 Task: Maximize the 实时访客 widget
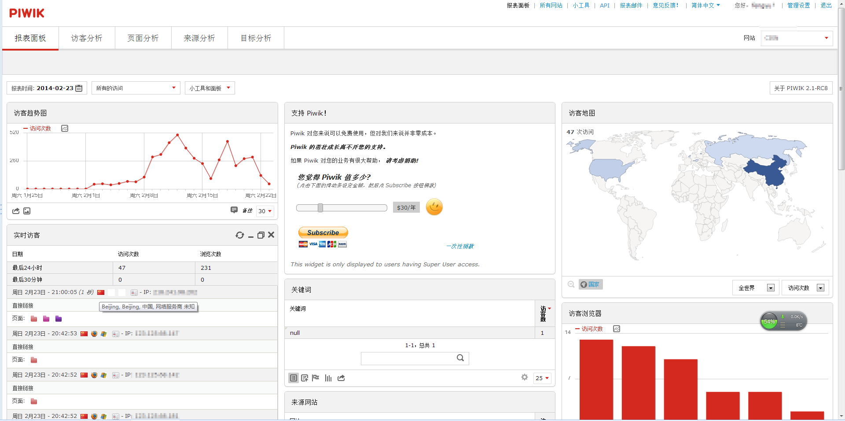click(261, 235)
